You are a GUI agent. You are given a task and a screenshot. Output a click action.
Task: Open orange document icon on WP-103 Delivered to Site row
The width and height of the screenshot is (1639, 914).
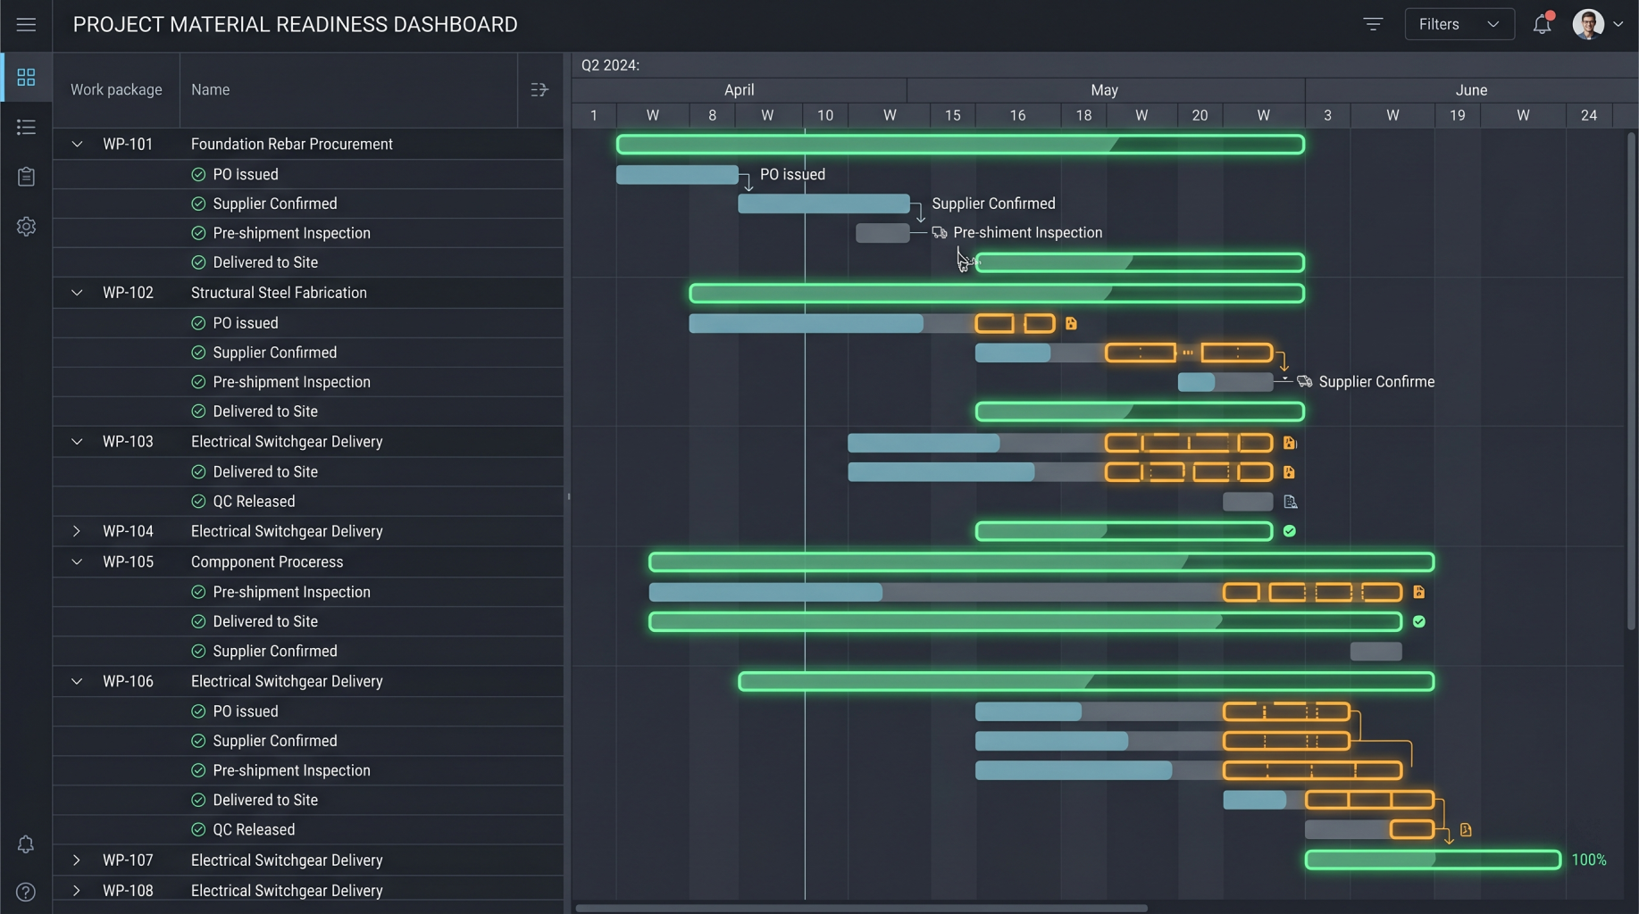click(1289, 472)
